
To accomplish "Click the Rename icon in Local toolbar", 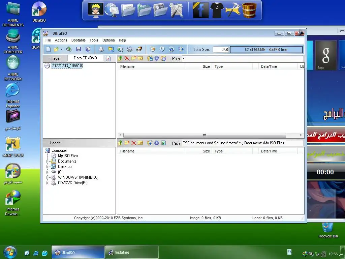I will pos(140,143).
